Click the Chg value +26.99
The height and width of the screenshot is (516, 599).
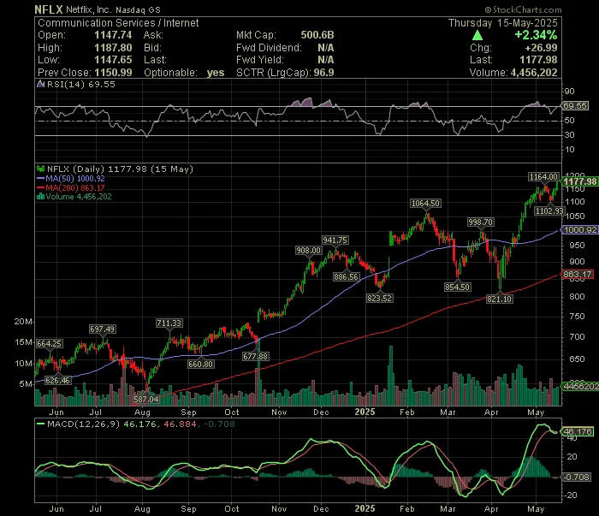pyautogui.click(x=541, y=48)
